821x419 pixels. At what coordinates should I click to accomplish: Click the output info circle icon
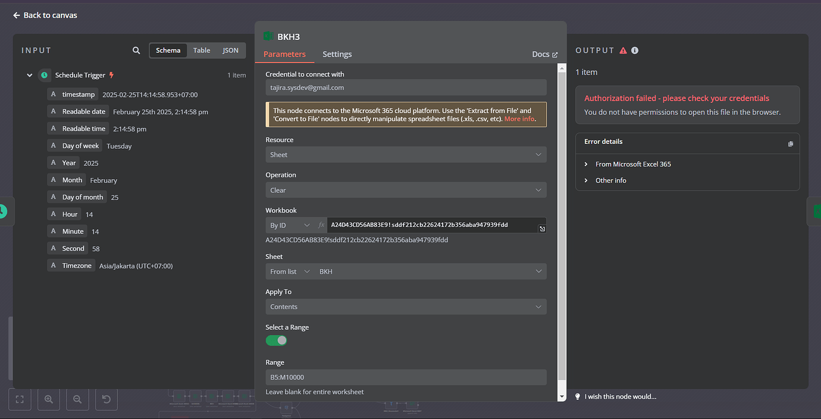coord(635,51)
